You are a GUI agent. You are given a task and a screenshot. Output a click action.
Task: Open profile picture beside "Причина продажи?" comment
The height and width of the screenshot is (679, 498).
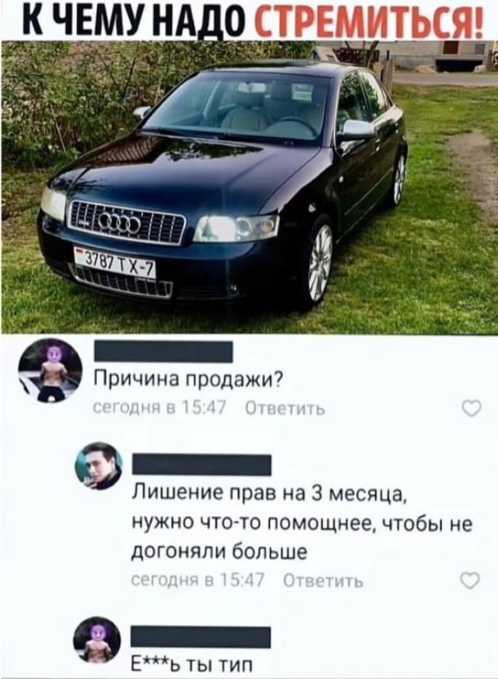[51, 371]
